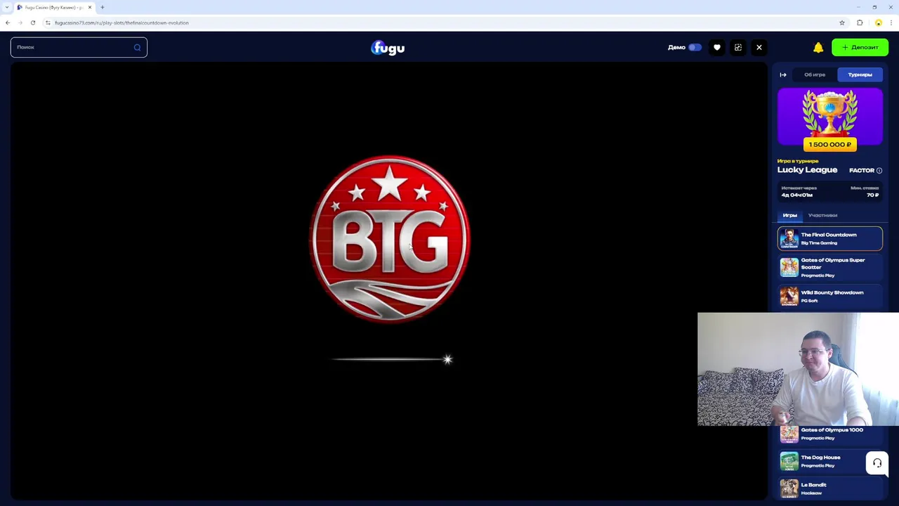Click the 1 500 000 ₽ prize label
Viewport: 899px width, 506px height.
point(830,144)
